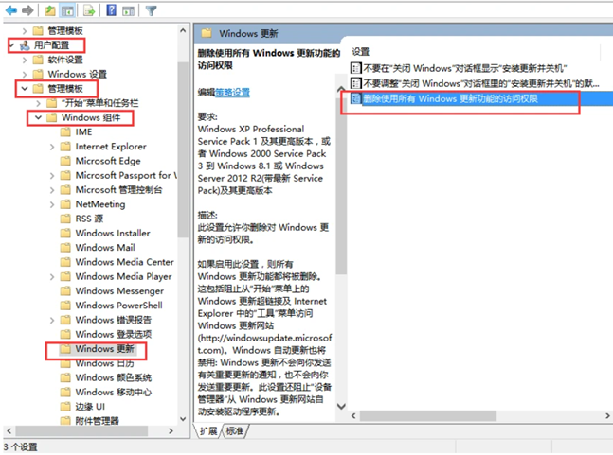Click the settings list horizontal scrollbar thumb
Screen dimensions: 613x455
pos(428,416)
